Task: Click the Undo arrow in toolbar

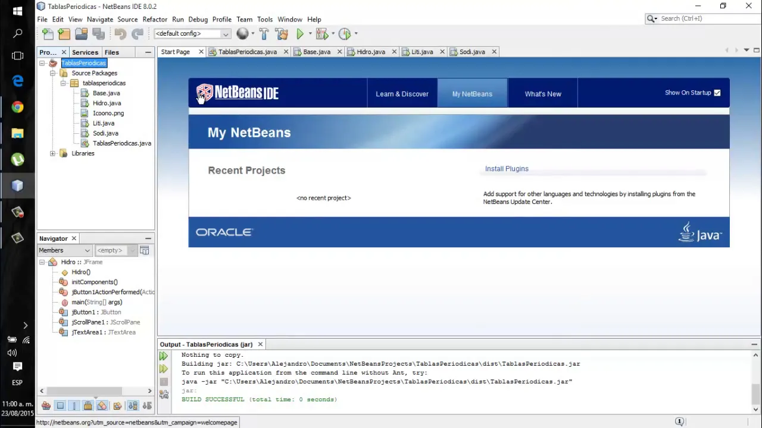Action: pyautogui.click(x=120, y=34)
